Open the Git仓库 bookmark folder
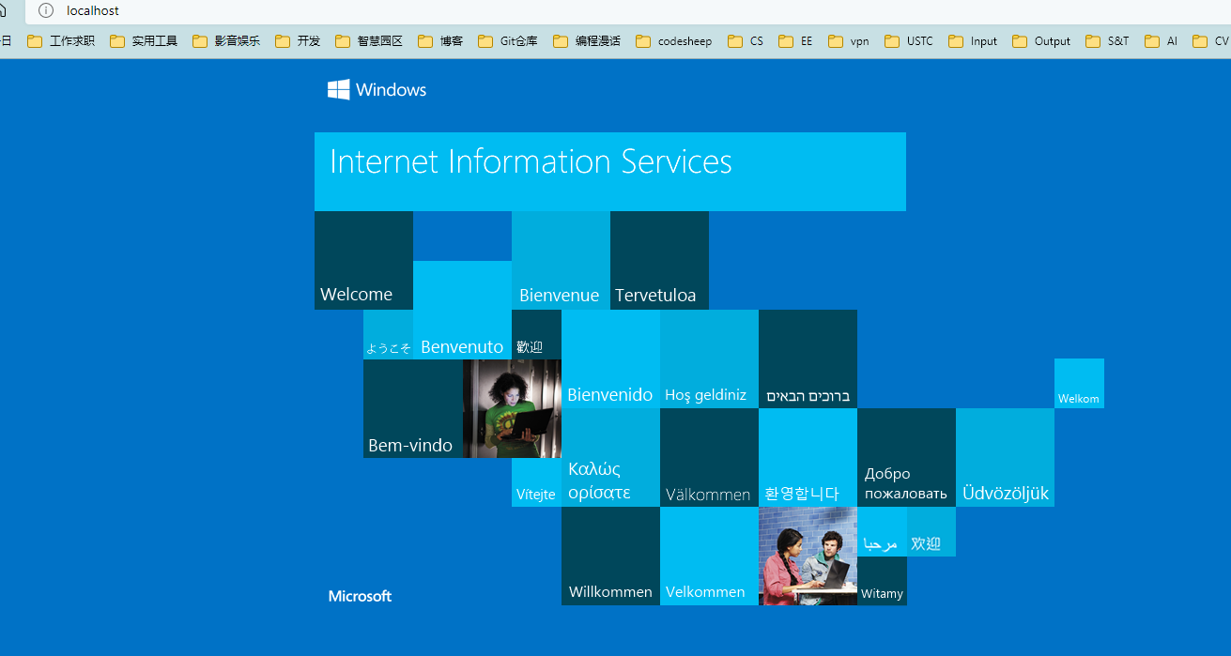Image resolution: width=1231 pixels, height=656 pixels. tap(508, 41)
